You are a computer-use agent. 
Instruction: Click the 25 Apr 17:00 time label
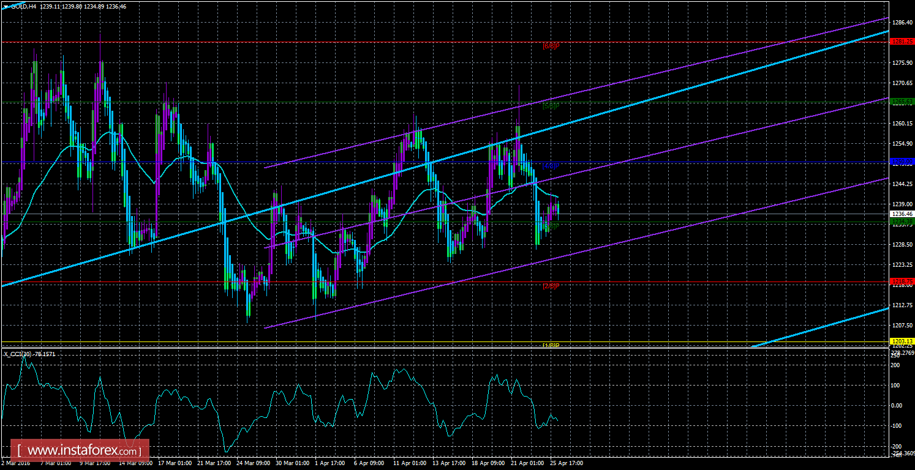click(x=567, y=464)
